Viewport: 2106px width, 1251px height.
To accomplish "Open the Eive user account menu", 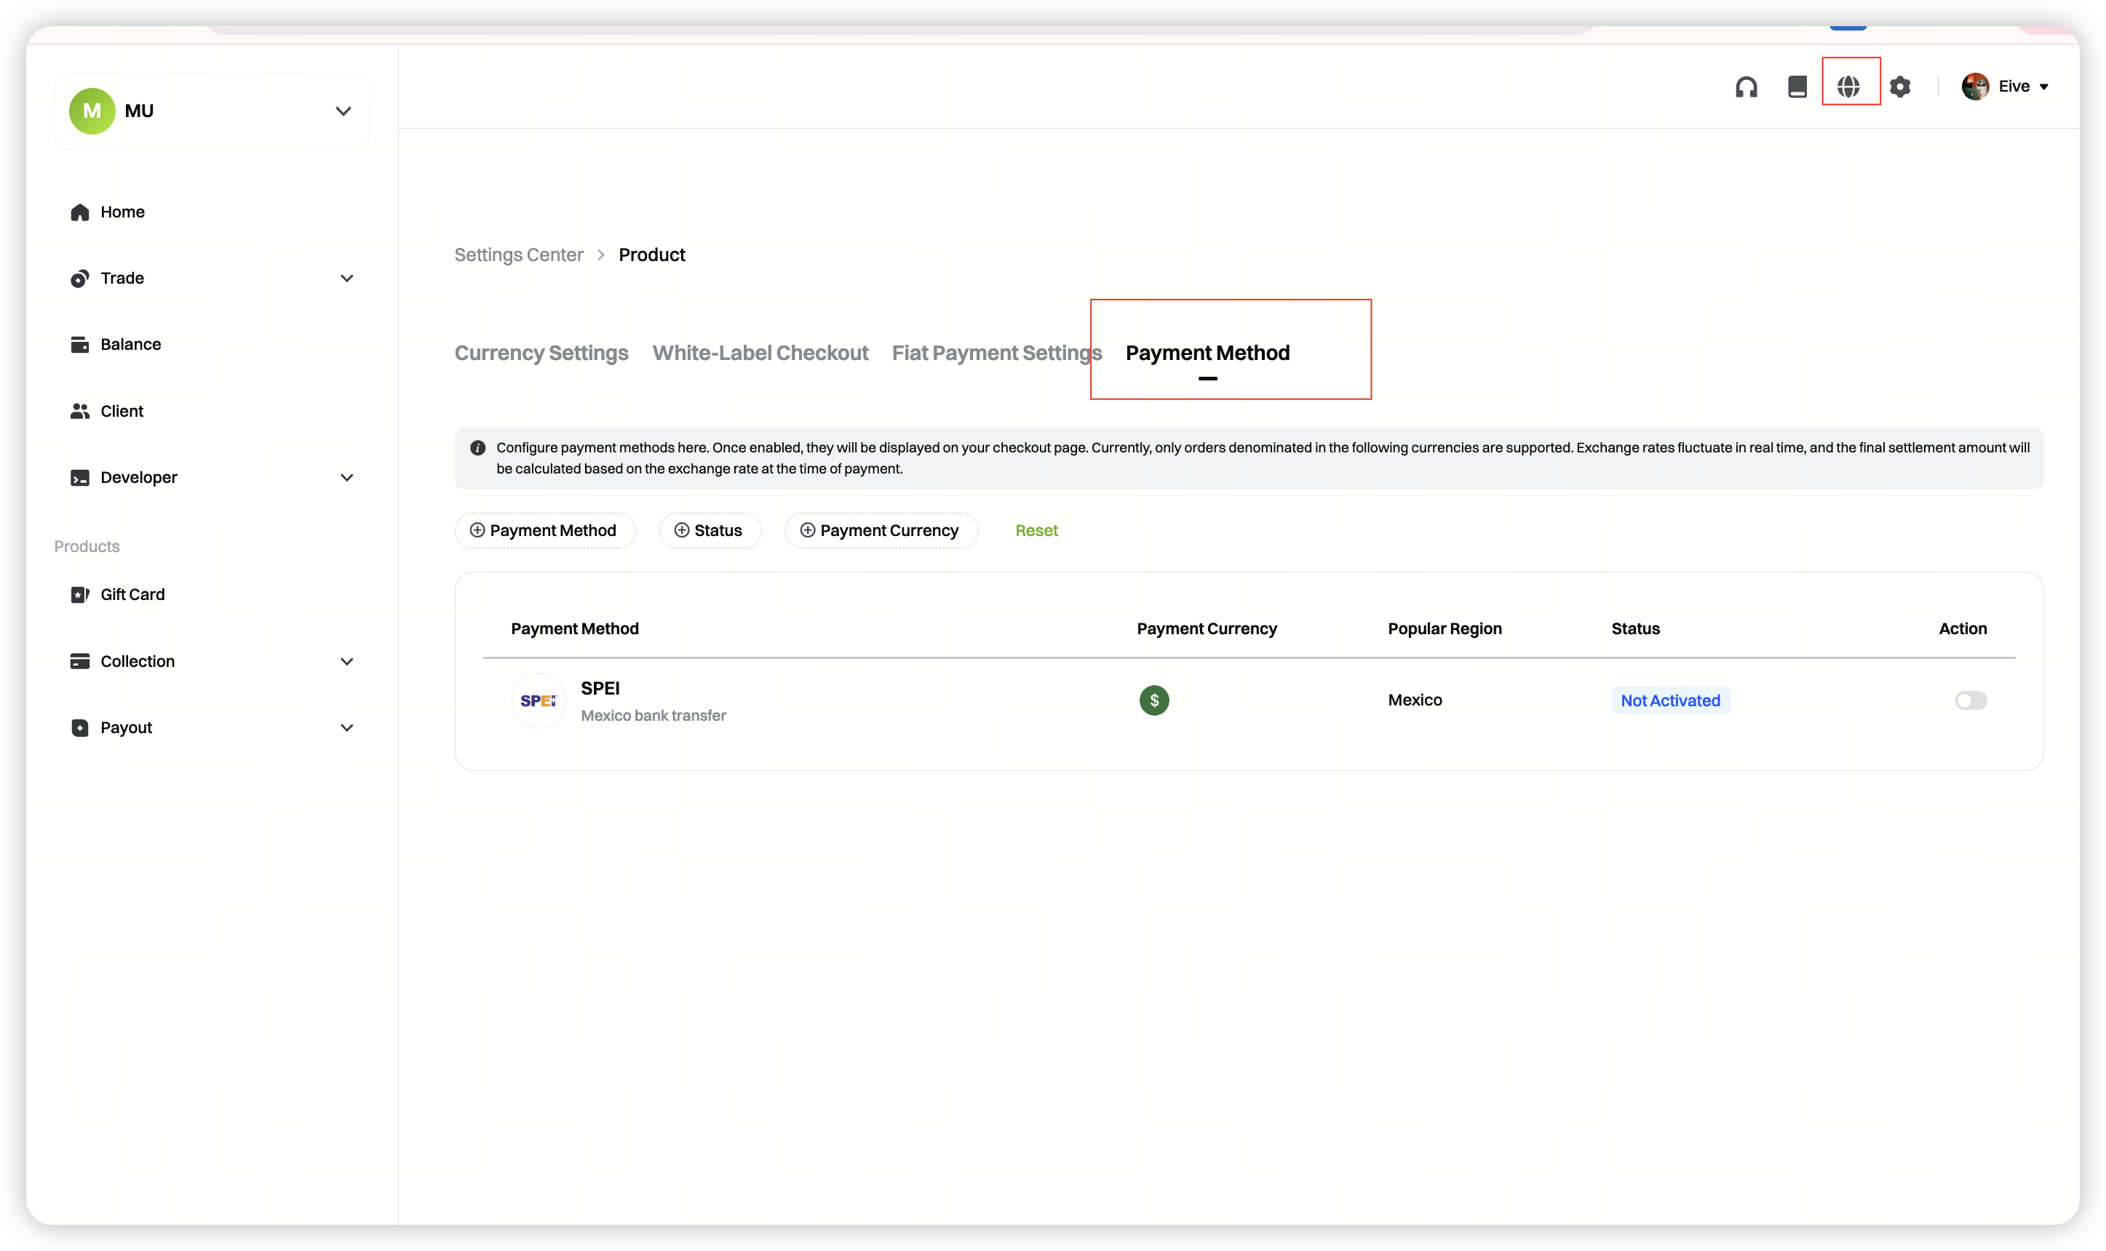I will [2006, 87].
